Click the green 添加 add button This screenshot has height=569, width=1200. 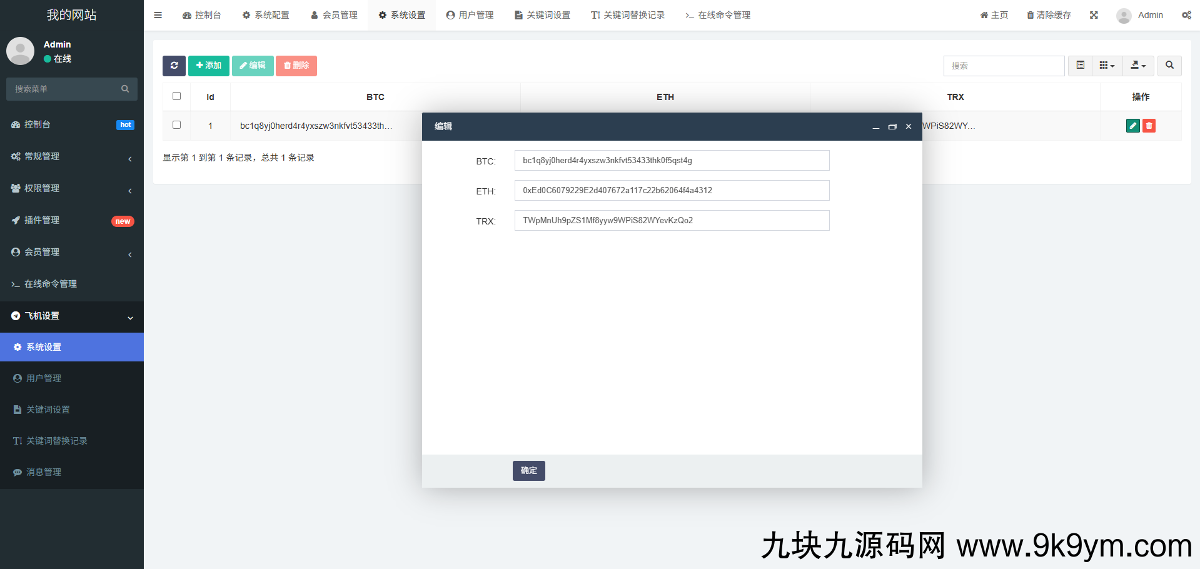point(209,66)
